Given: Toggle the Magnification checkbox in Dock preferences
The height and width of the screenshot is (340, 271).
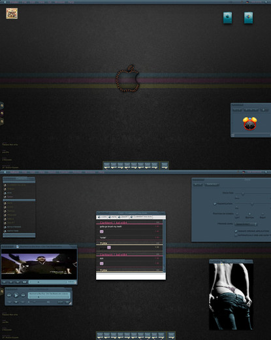Looking at the screenshot, I should point(215,204).
